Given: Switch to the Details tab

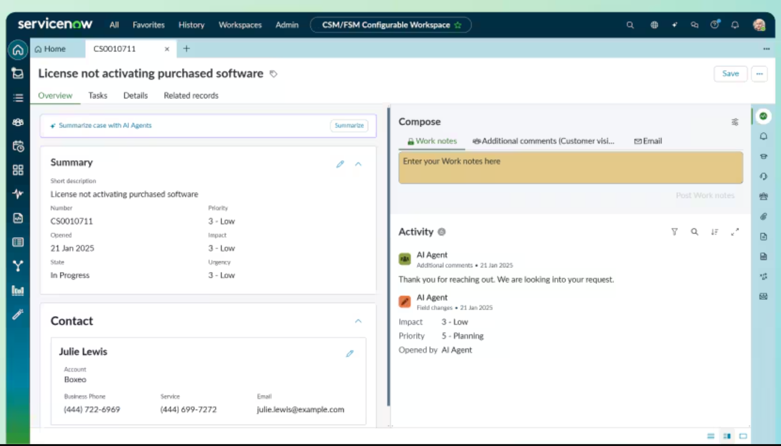Looking at the screenshot, I should click(x=135, y=95).
